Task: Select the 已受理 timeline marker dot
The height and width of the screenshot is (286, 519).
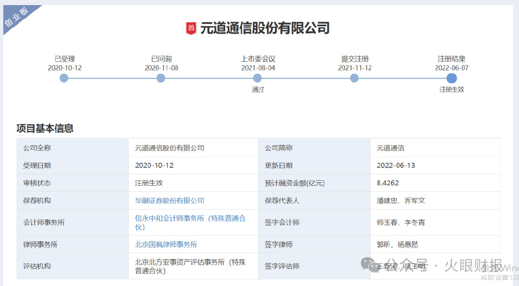Action: tap(64, 78)
